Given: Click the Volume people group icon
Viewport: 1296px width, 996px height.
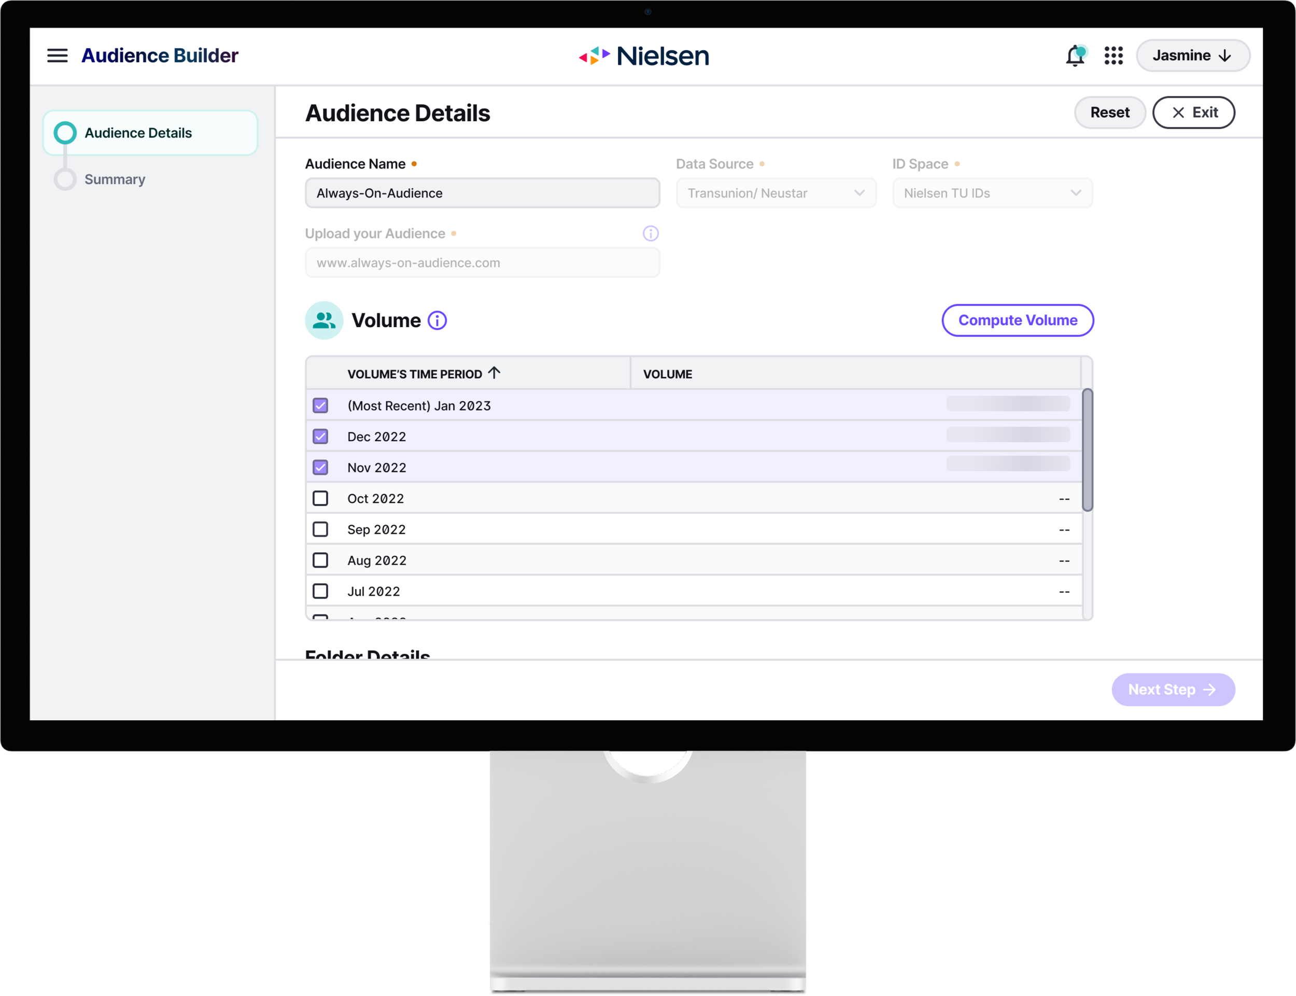Looking at the screenshot, I should (324, 321).
